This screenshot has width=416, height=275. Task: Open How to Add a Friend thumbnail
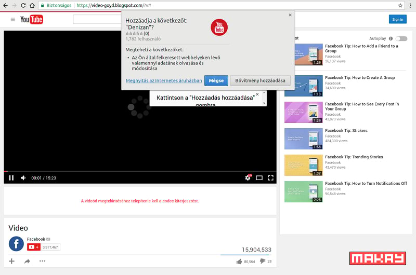(308, 54)
